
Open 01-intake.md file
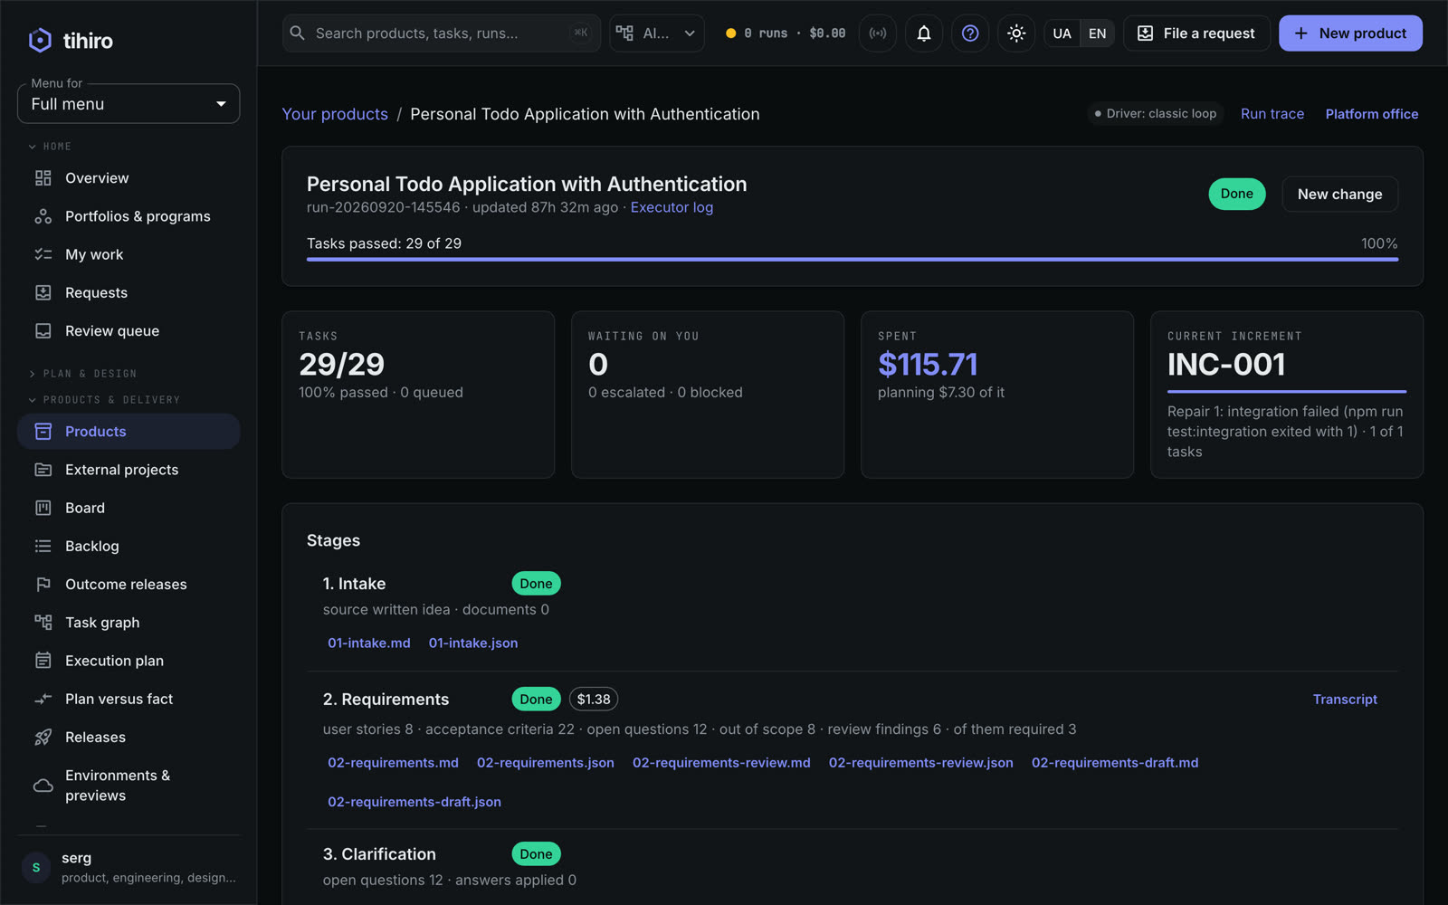[x=368, y=643]
